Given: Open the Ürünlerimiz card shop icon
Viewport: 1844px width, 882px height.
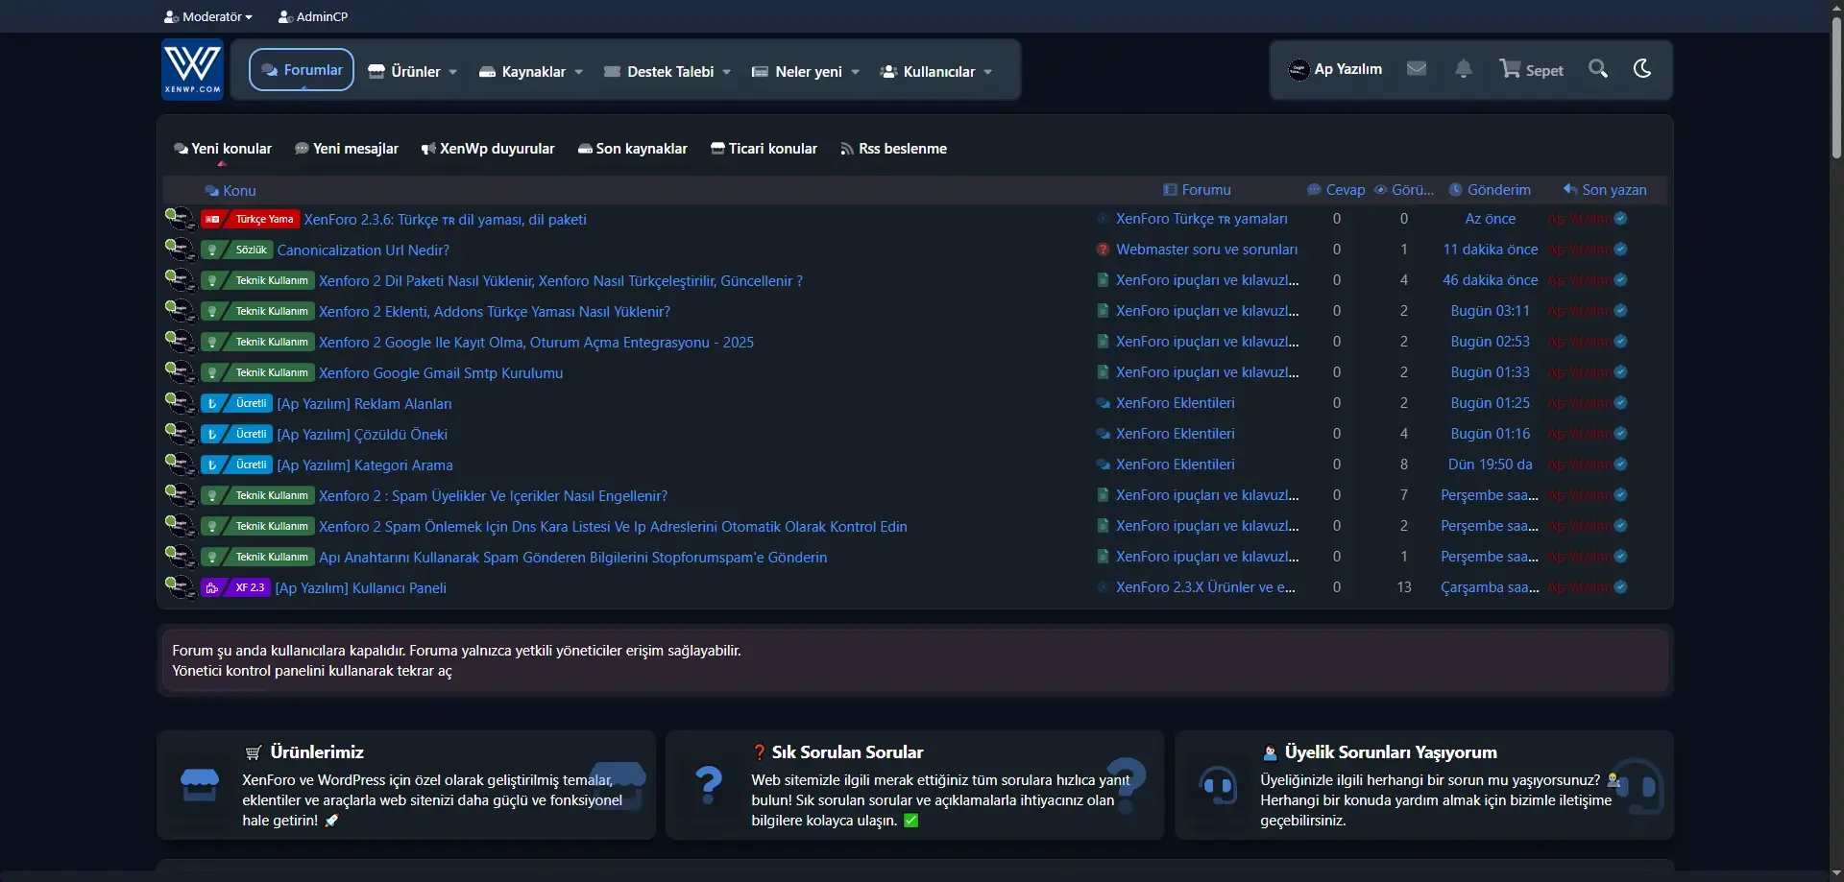Looking at the screenshot, I should coord(200,785).
